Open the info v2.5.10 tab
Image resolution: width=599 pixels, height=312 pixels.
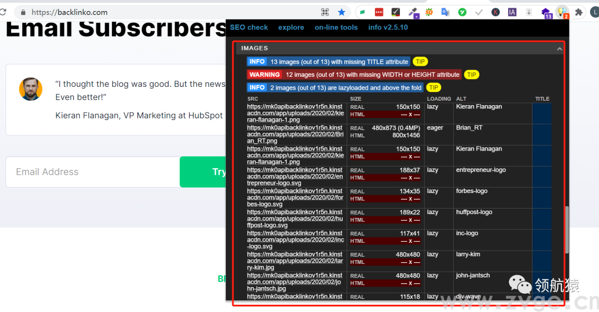tap(388, 27)
